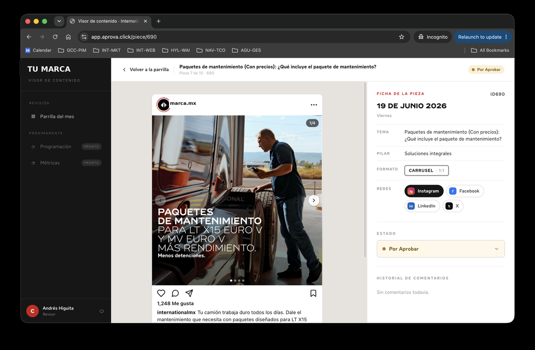Select Métricas sidebar item
This screenshot has width=535, height=350.
coord(50,163)
